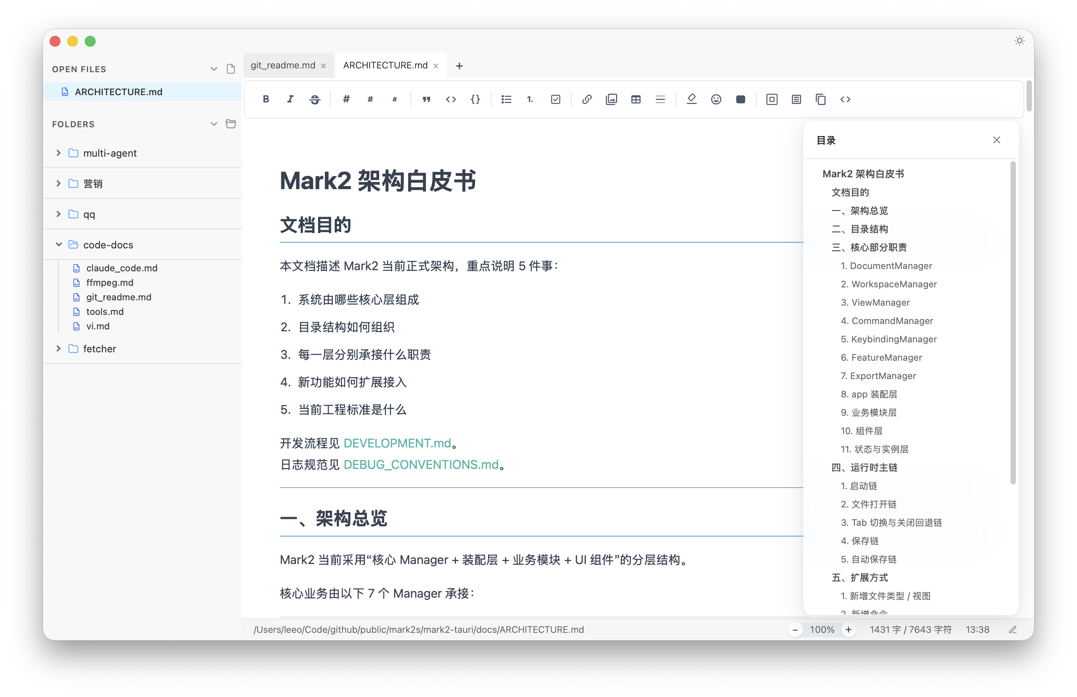Insert an image into the document
1077x697 pixels.
click(611, 99)
